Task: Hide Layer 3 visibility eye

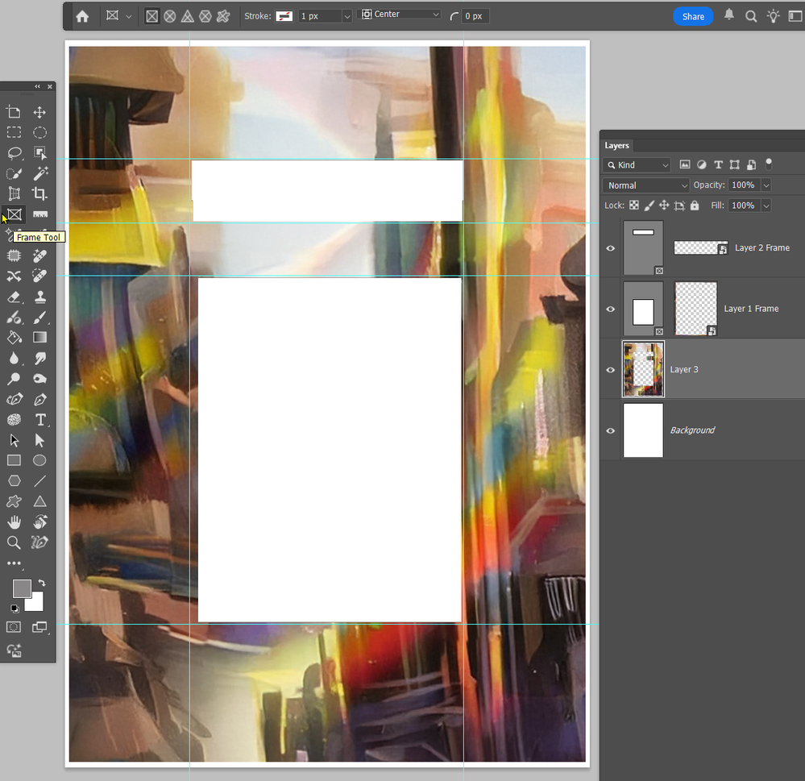Action: pyautogui.click(x=611, y=370)
